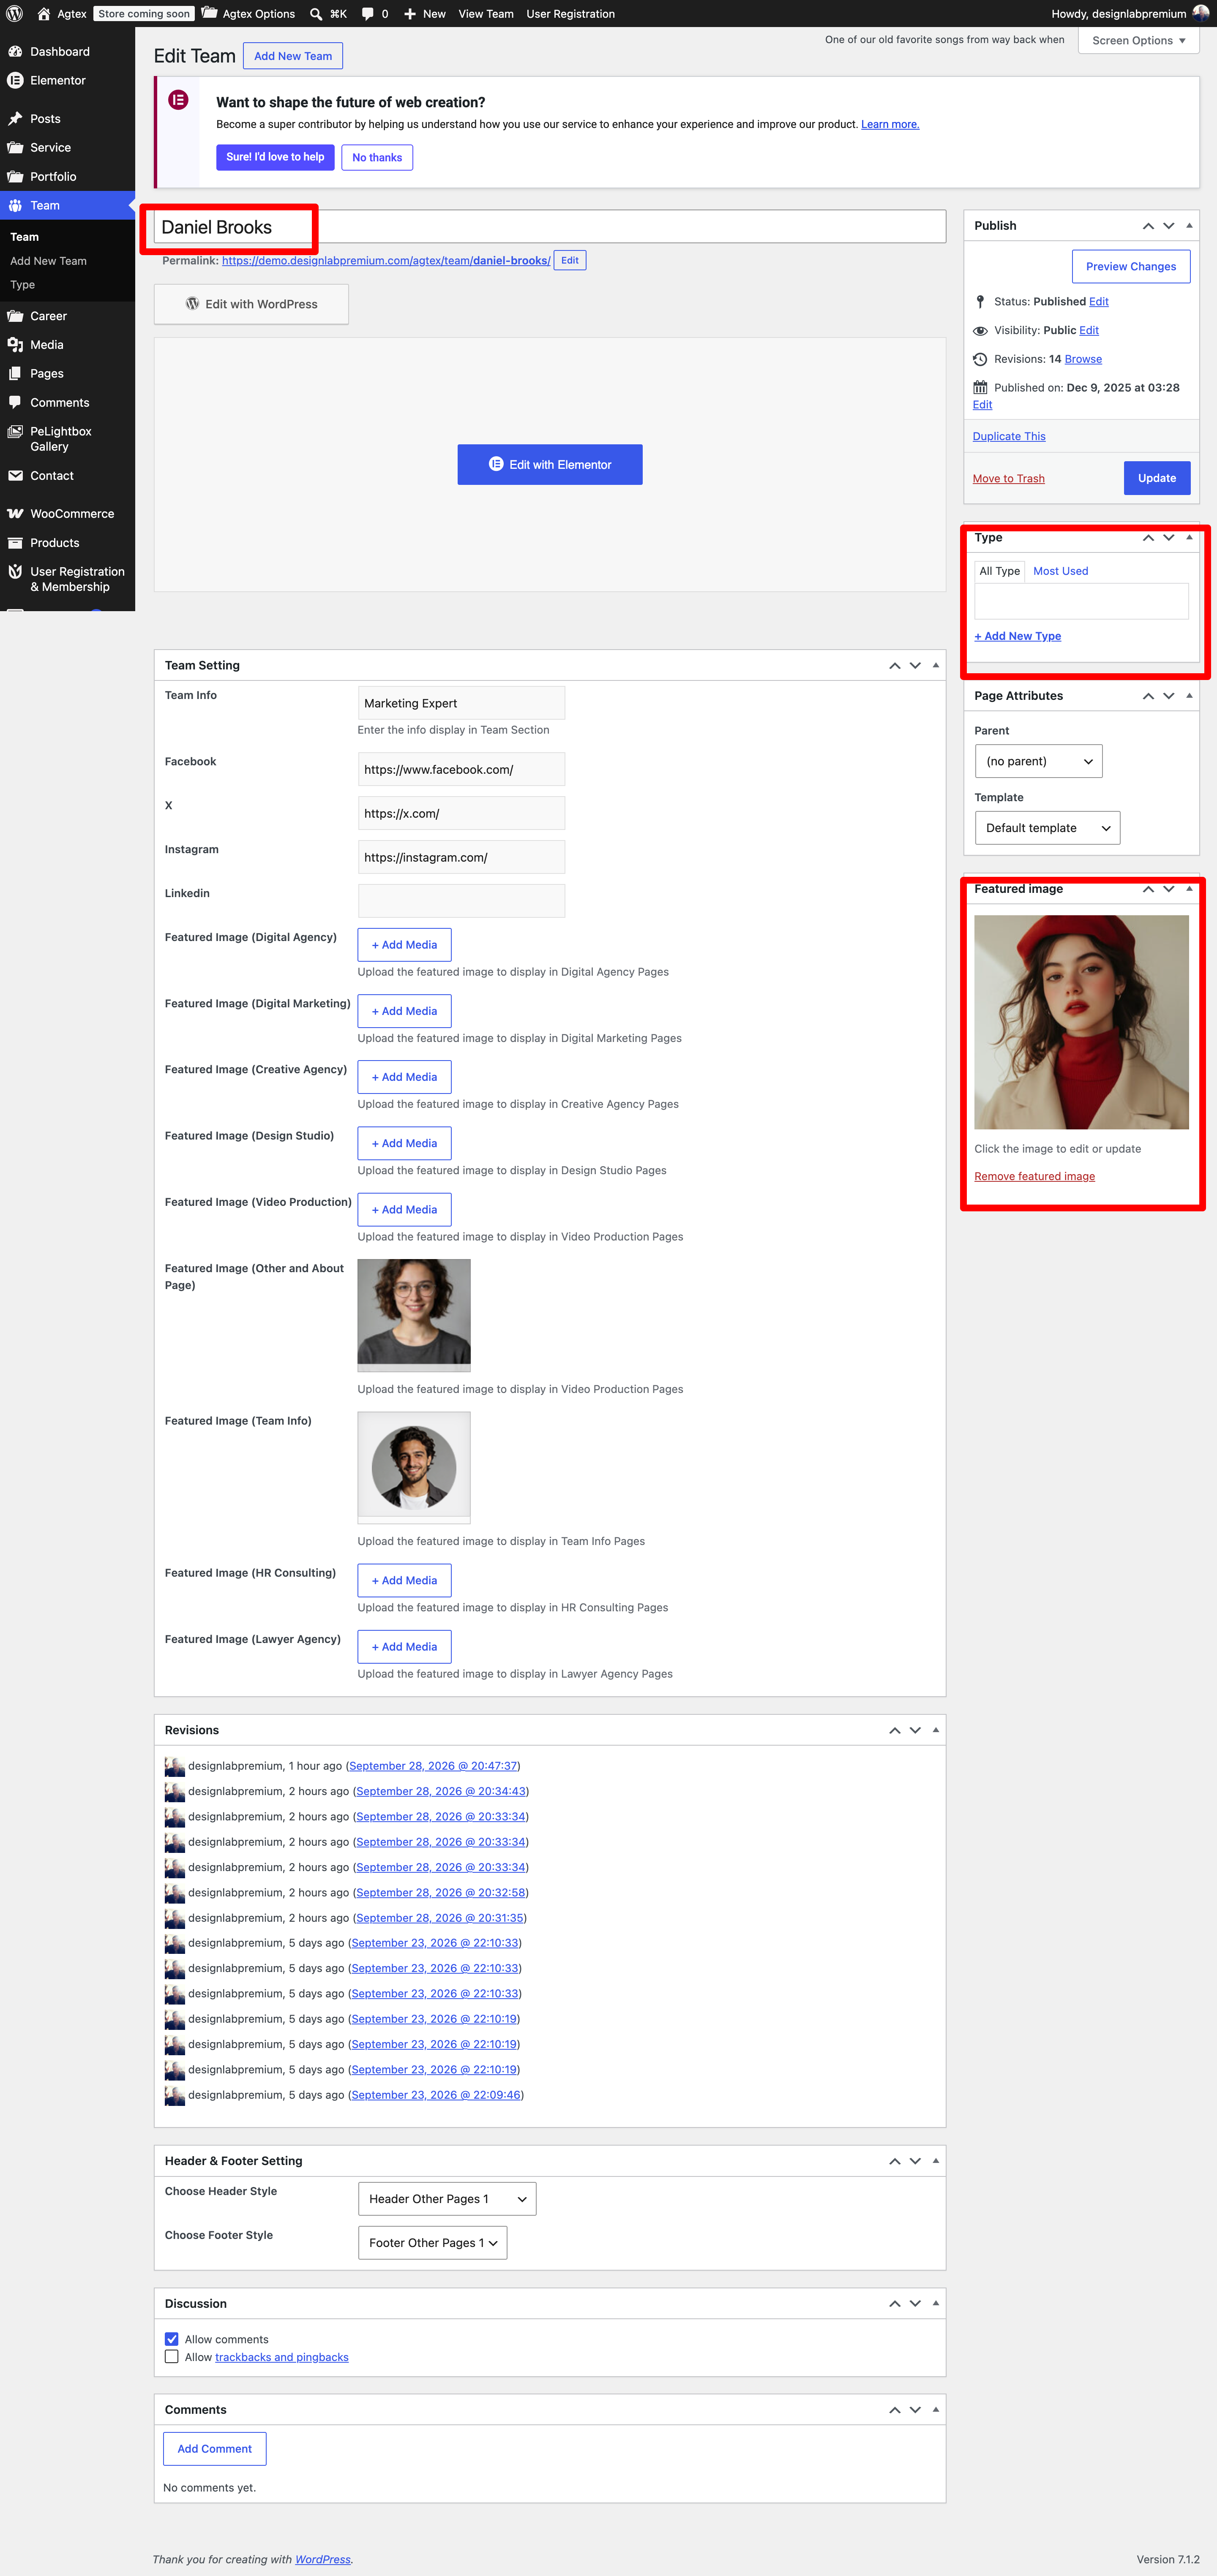
Task: Click Add Media for Featured Image (Digital Agency)
Action: [x=404, y=944]
